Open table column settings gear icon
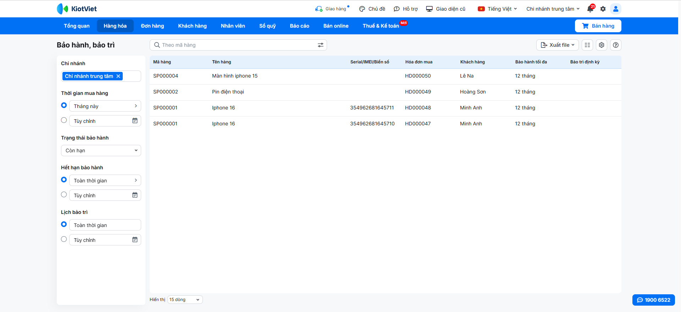Viewport: 681px width, 312px height. [602, 45]
